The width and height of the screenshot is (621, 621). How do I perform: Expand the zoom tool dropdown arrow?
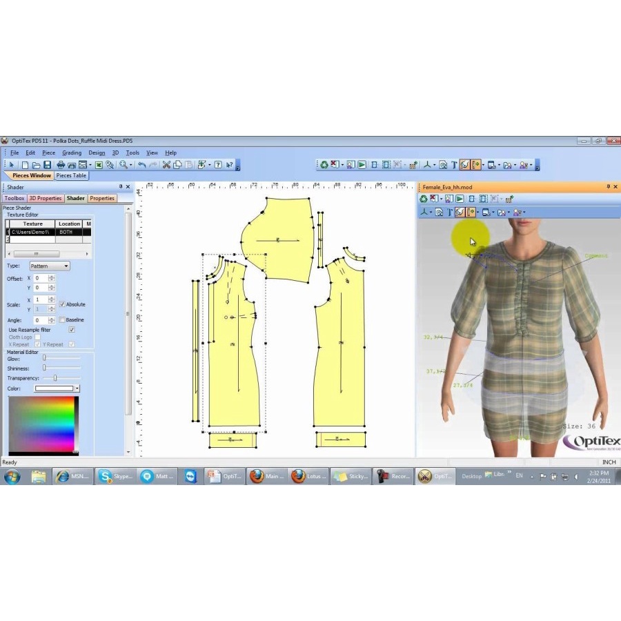(x=130, y=165)
